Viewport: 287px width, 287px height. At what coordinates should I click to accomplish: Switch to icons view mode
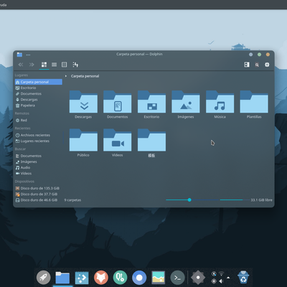tap(44, 65)
